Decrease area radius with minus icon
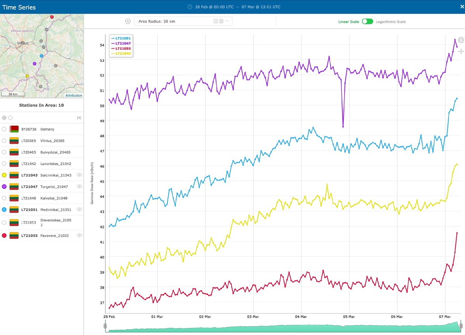 (215, 21)
